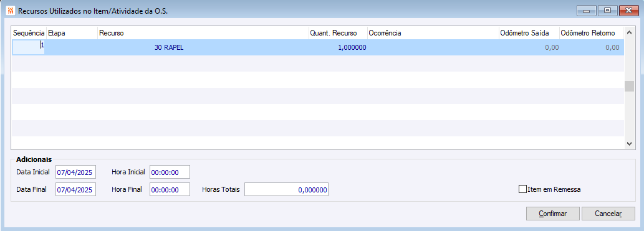The image size is (644, 231).
Task: Minimize the Recursos Utilizados window
Action: 586,11
